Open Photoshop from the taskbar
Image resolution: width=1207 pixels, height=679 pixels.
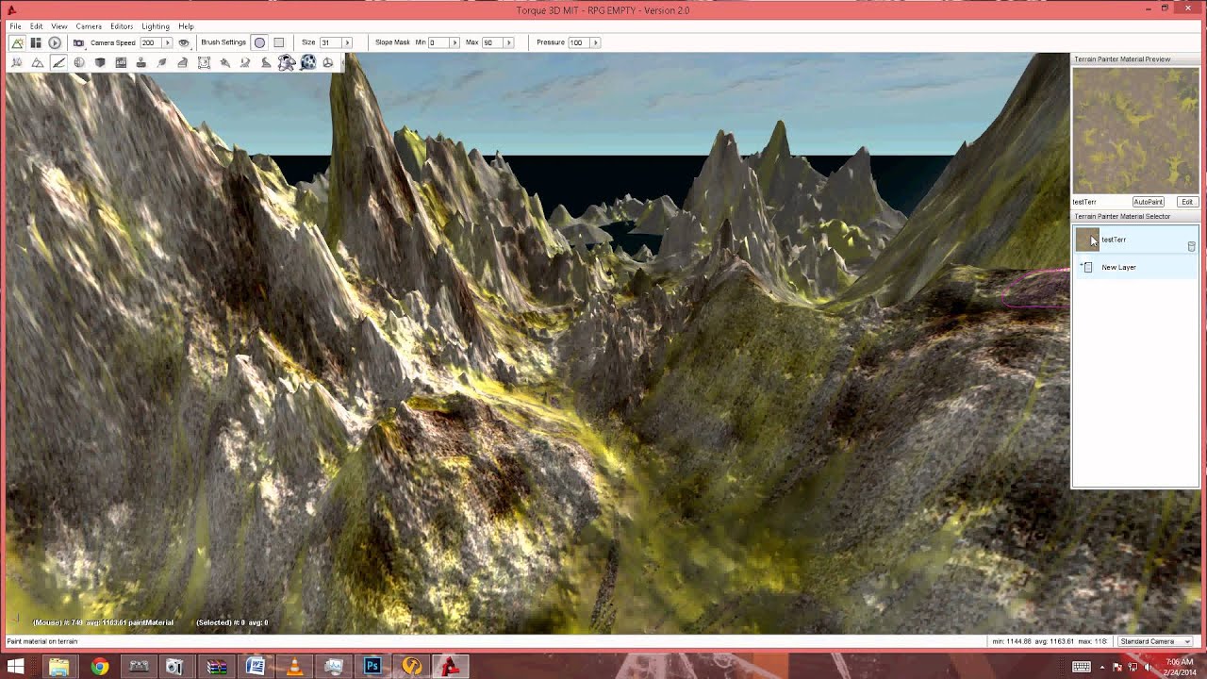372,667
